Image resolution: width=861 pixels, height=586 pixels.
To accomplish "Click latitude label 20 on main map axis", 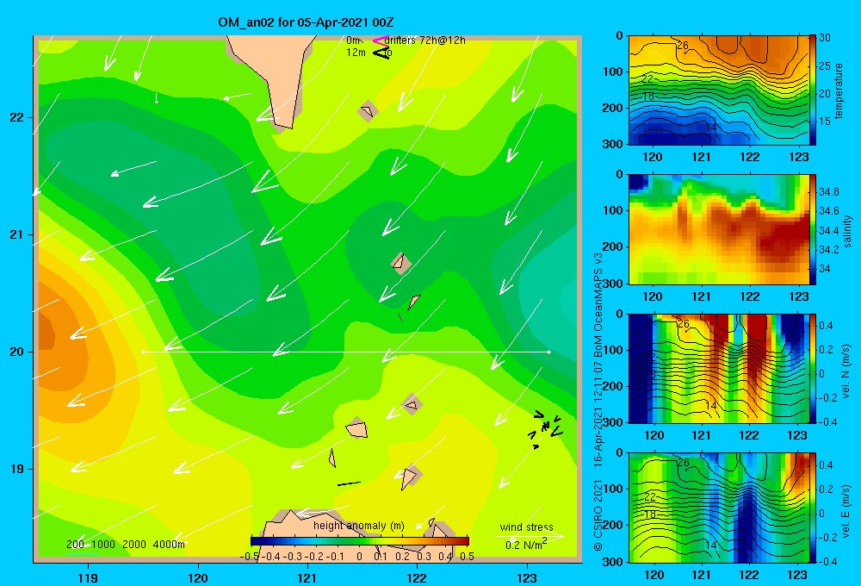I will click(x=16, y=352).
